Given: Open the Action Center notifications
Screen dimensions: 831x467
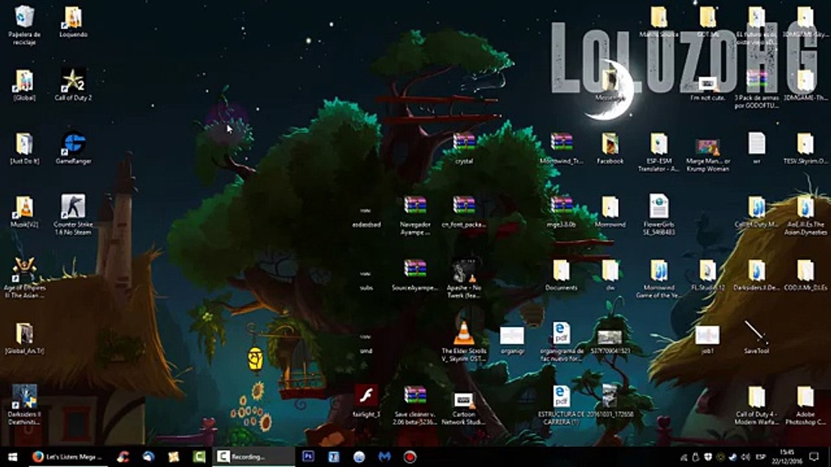Looking at the screenshot, I should point(814,457).
